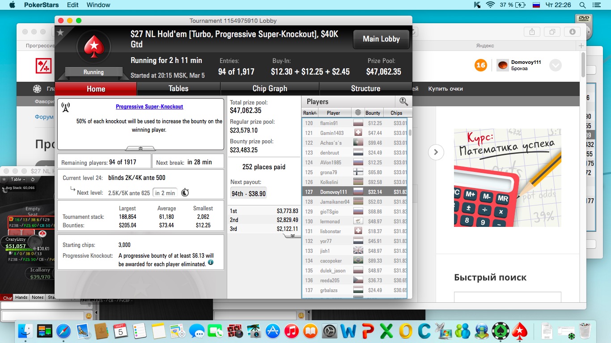Select player row lisbonstar
This screenshot has height=343, width=611.
pos(354,231)
